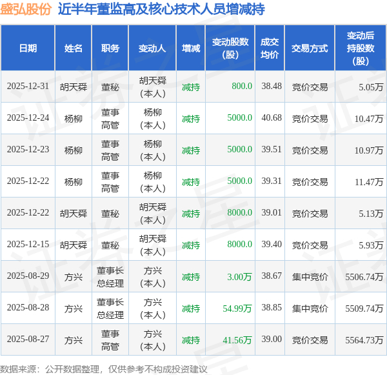
Task: Click the average price 39.00
Action: coord(272,340)
